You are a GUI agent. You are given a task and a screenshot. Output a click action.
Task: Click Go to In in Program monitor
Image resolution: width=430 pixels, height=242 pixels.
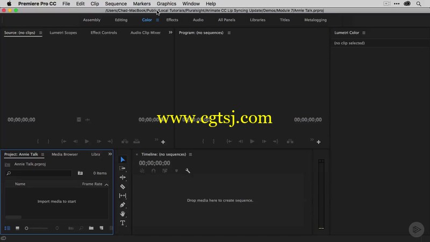(229, 141)
